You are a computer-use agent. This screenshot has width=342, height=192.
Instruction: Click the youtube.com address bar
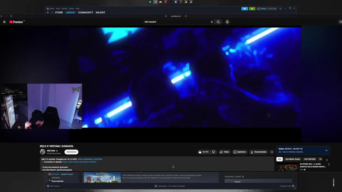pyautogui.click(x=176, y=16)
